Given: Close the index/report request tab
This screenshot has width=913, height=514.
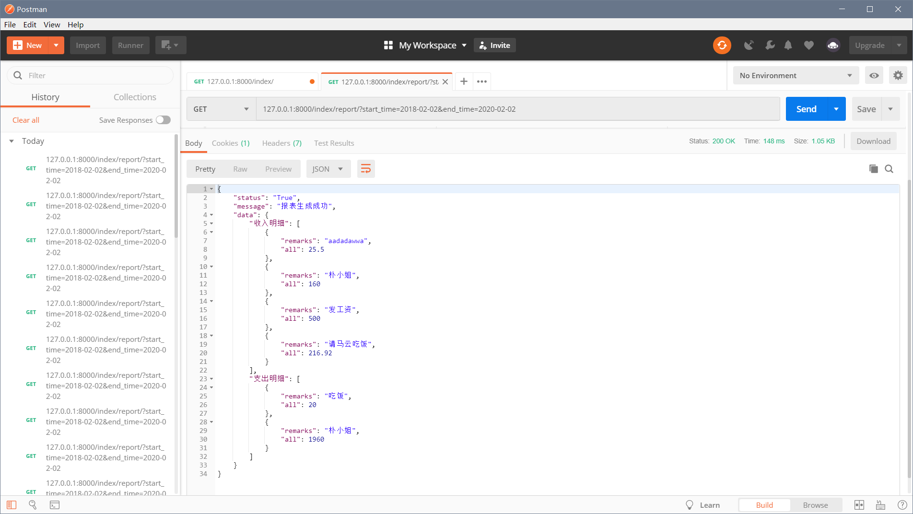Looking at the screenshot, I should (x=445, y=82).
